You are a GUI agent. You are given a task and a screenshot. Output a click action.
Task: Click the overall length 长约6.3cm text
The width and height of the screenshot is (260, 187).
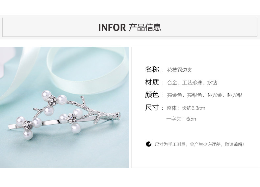click(x=193, y=108)
